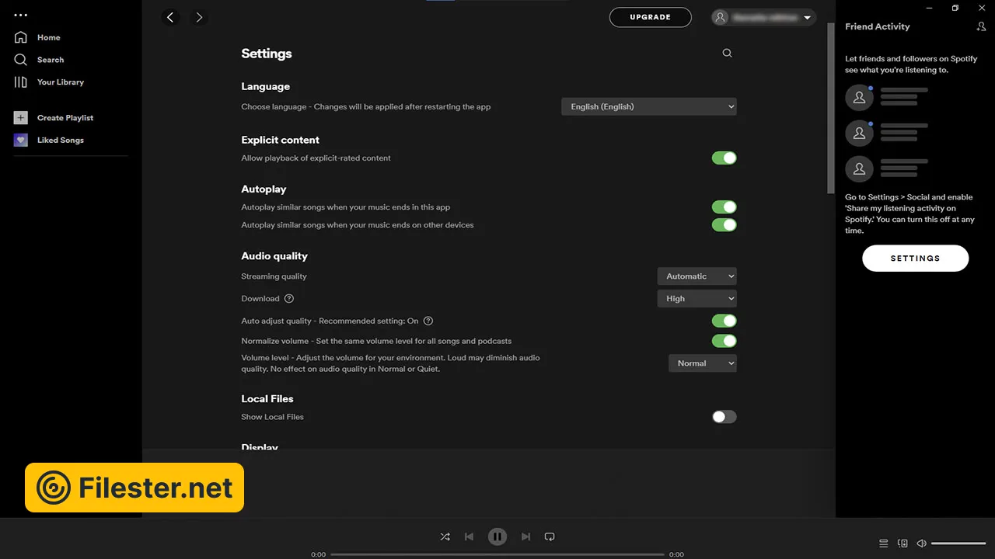This screenshot has height=559, width=995.
Task: Go to Home in the sidebar
Action: 48,37
